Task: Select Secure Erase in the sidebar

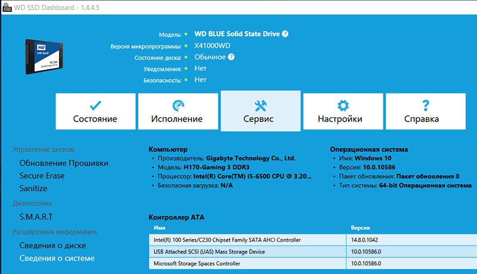Action: [x=42, y=176]
